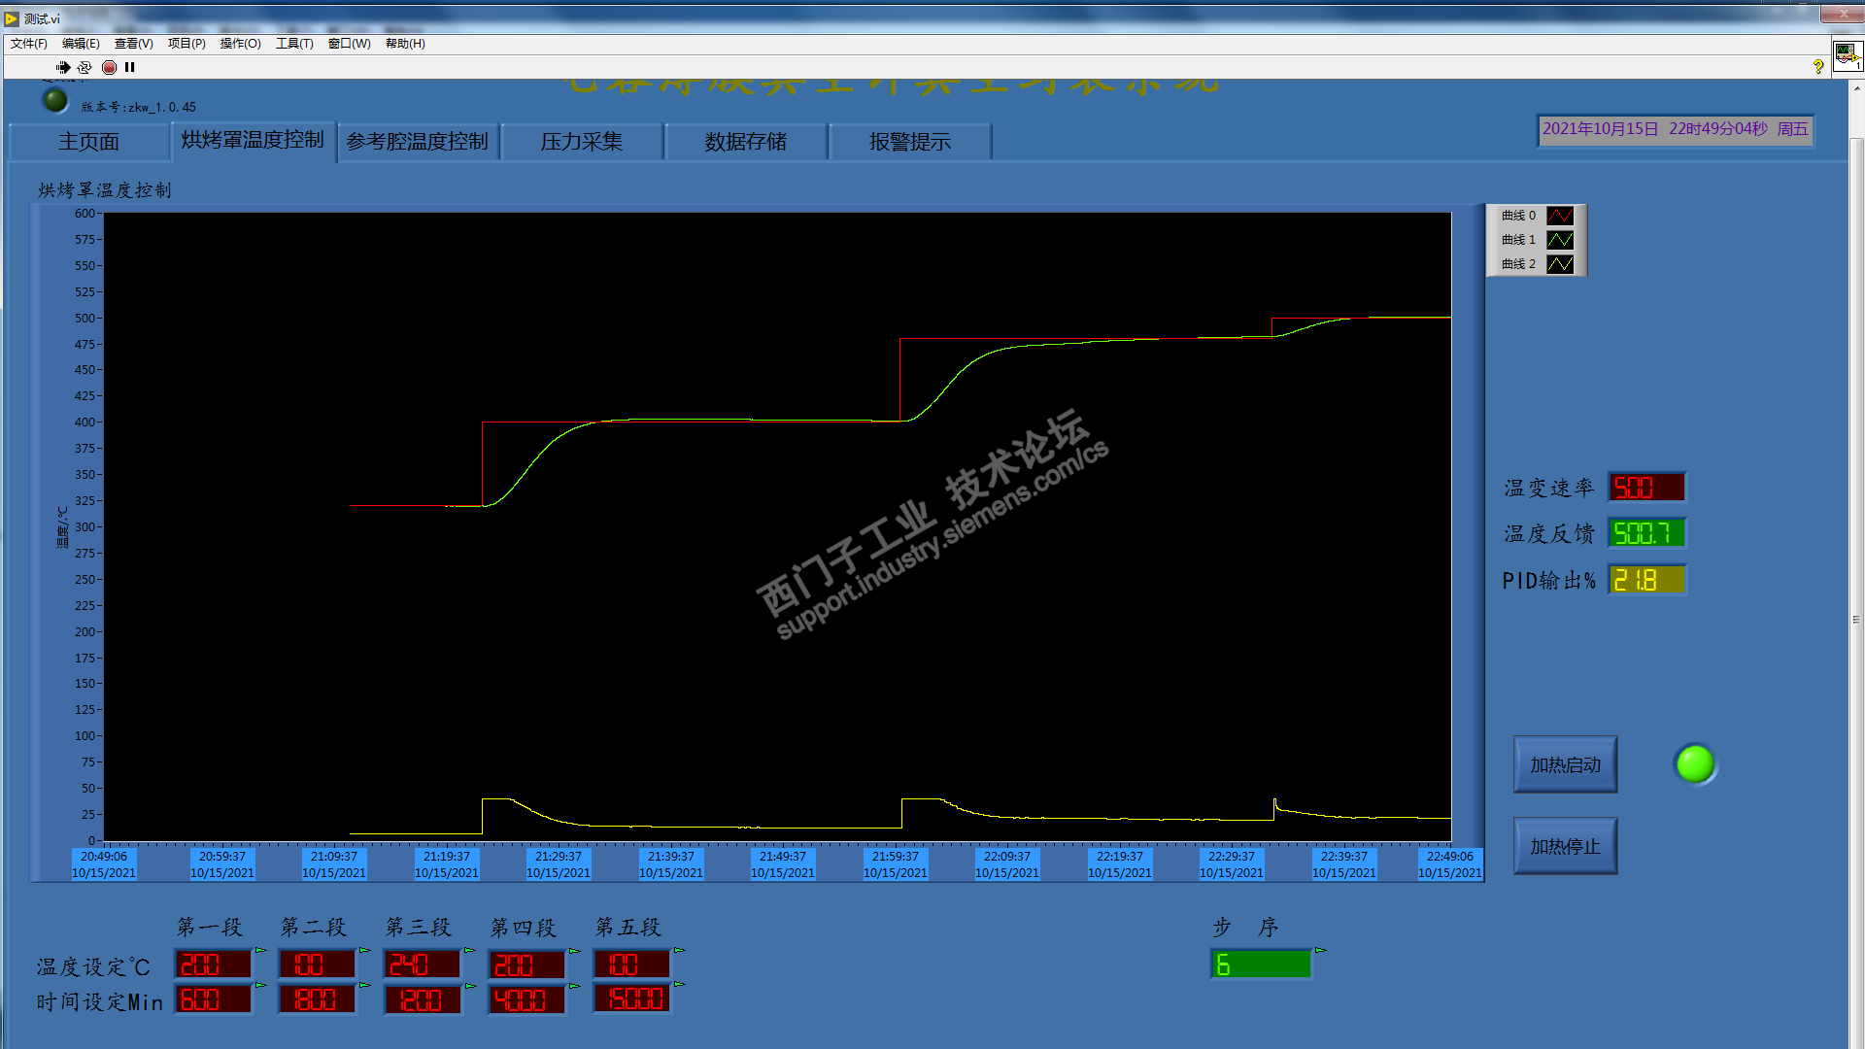Toggle the dark green LED above the version label
The image size is (1865, 1049).
[x=55, y=100]
